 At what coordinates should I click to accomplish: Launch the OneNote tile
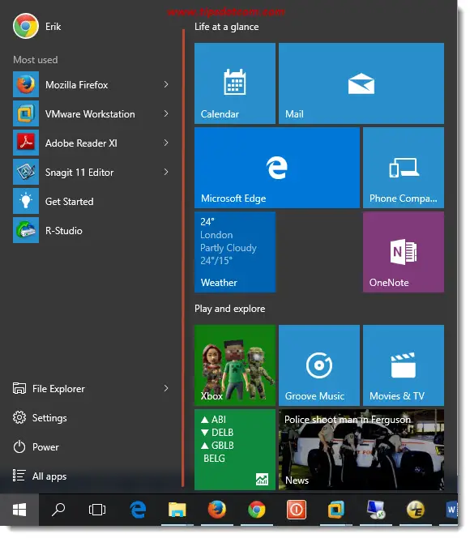[404, 252]
